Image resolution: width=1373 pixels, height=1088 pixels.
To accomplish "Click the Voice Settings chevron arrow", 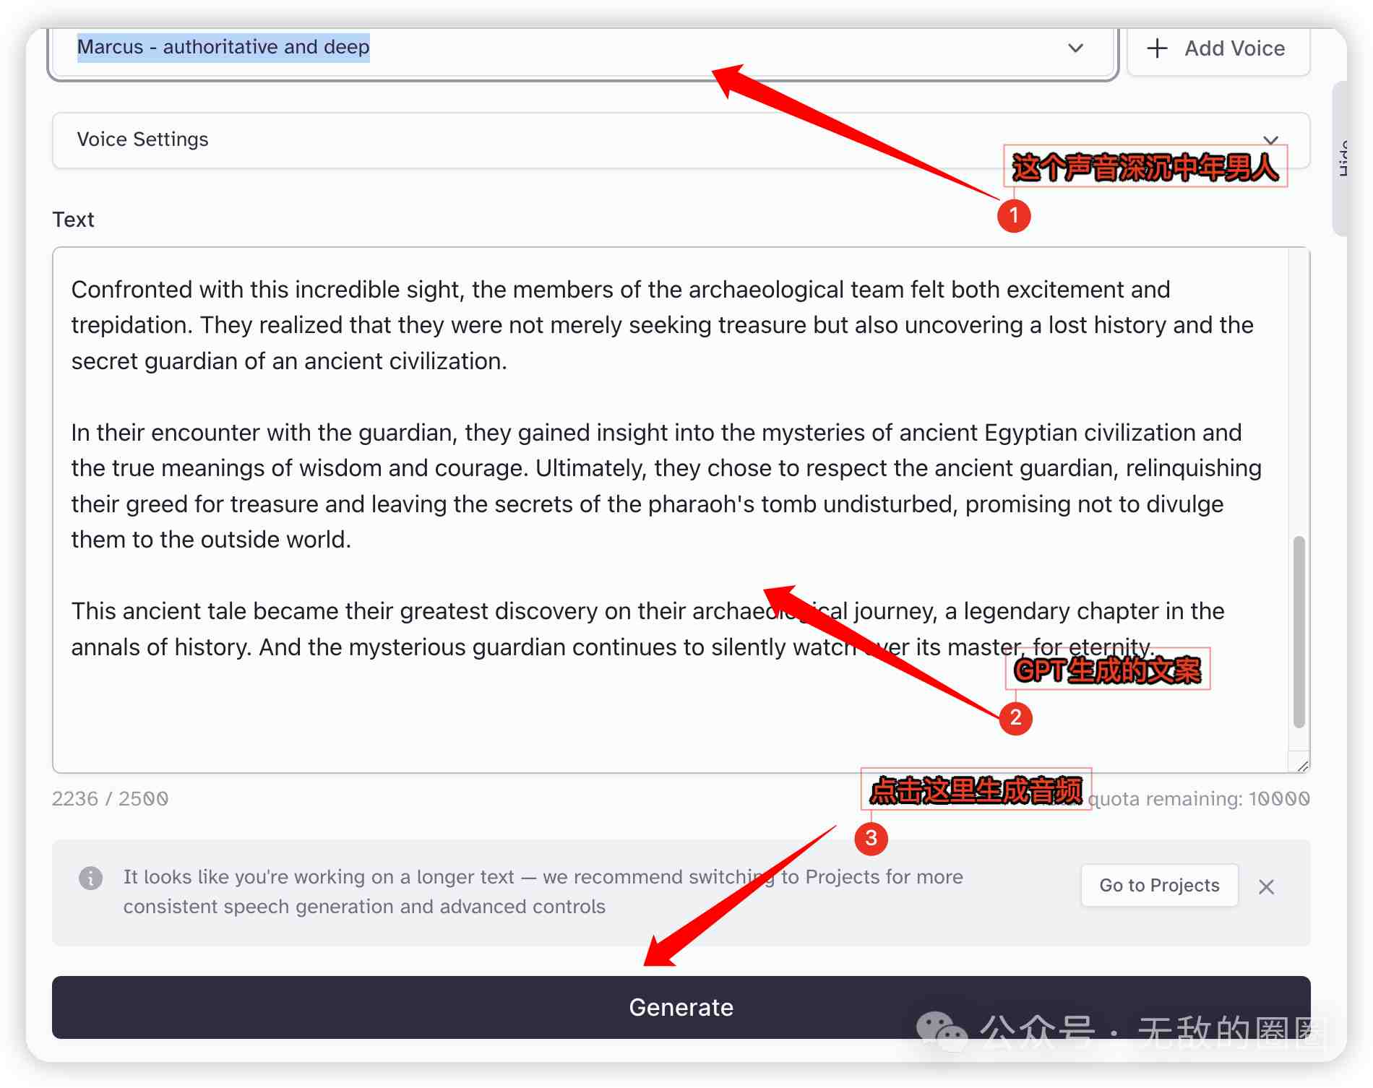I will (x=1270, y=139).
